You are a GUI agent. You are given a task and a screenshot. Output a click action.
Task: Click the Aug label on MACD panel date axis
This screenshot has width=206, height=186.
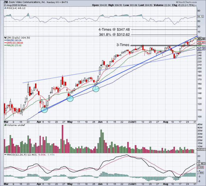(x=166, y=184)
